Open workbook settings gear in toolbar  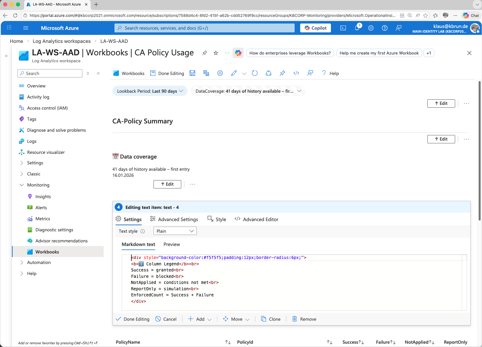click(220, 73)
